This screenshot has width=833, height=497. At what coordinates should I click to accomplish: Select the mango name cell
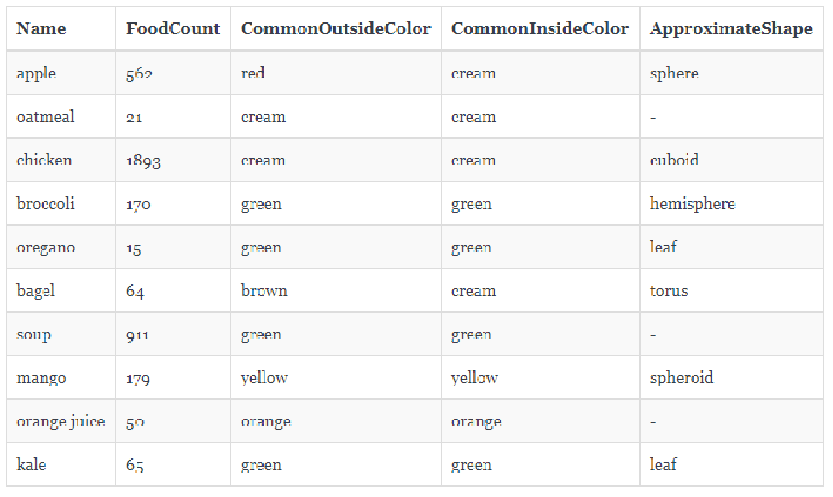click(41, 378)
